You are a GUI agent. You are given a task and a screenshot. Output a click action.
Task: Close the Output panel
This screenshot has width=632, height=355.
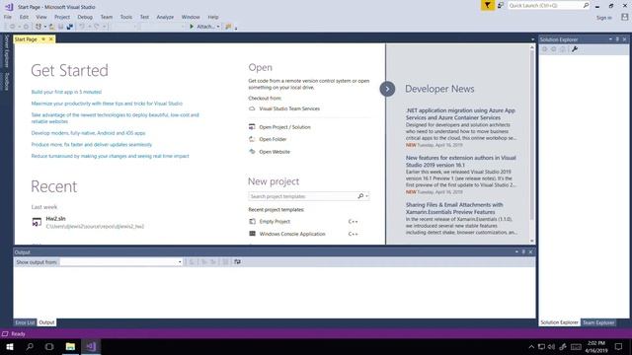click(x=530, y=252)
